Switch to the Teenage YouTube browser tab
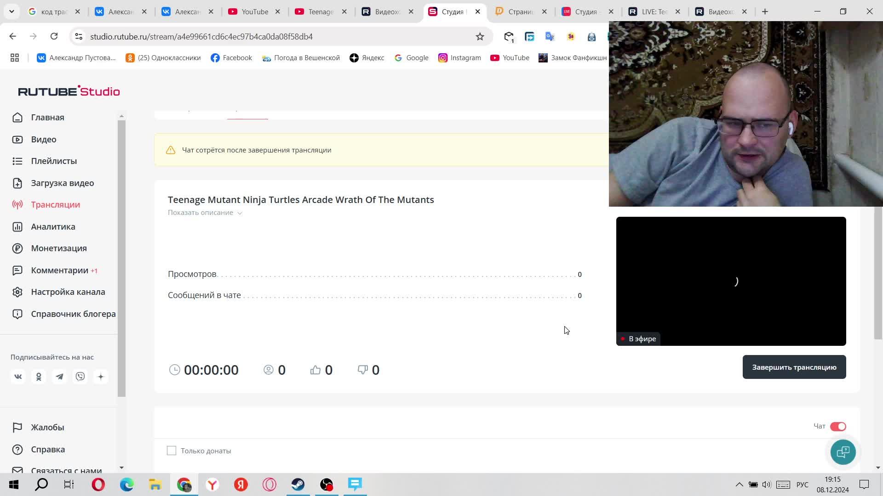 click(x=321, y=11)
